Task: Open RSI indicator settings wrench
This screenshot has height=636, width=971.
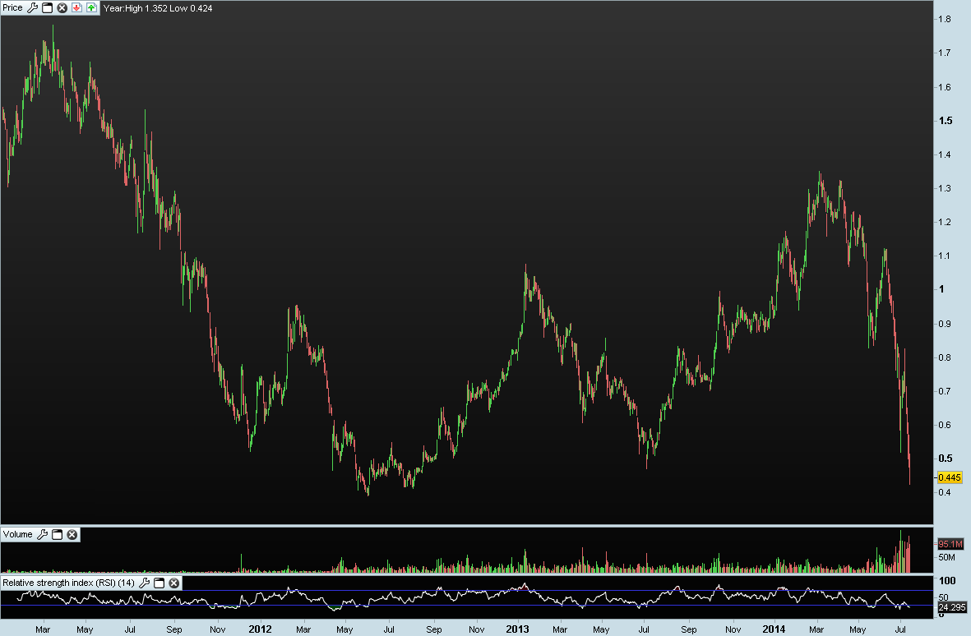Action: click(144, 583)
